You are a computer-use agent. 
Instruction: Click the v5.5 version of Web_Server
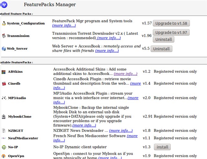tap(146, 48)
